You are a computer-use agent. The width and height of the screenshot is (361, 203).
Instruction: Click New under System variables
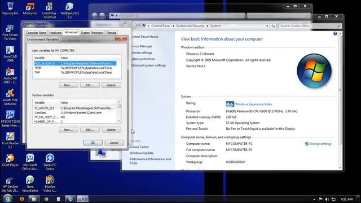(x=68, y=130)
